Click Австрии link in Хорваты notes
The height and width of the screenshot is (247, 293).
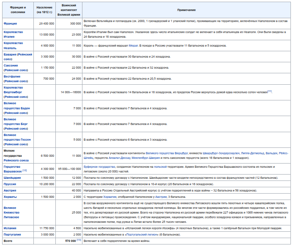click(x=160, y=197)
